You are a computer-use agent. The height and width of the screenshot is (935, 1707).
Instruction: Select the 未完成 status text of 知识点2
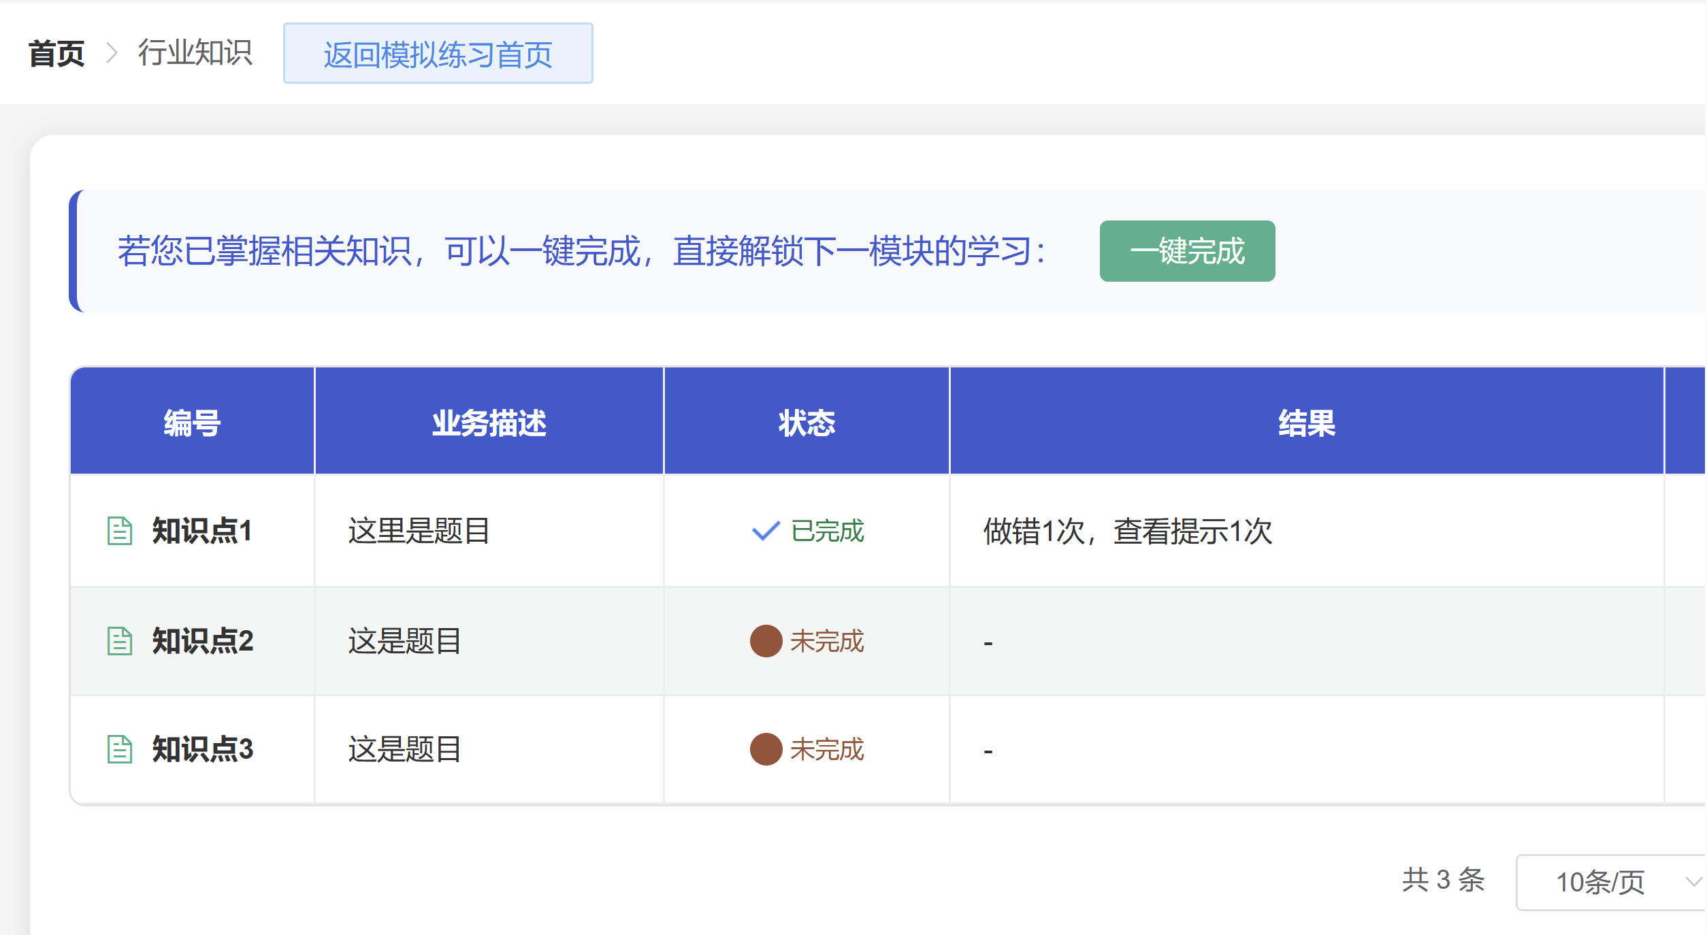[x=828, y=641]
